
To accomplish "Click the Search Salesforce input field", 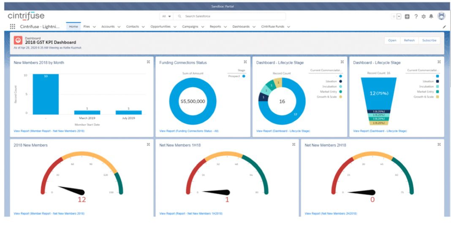I will point(230,16).
